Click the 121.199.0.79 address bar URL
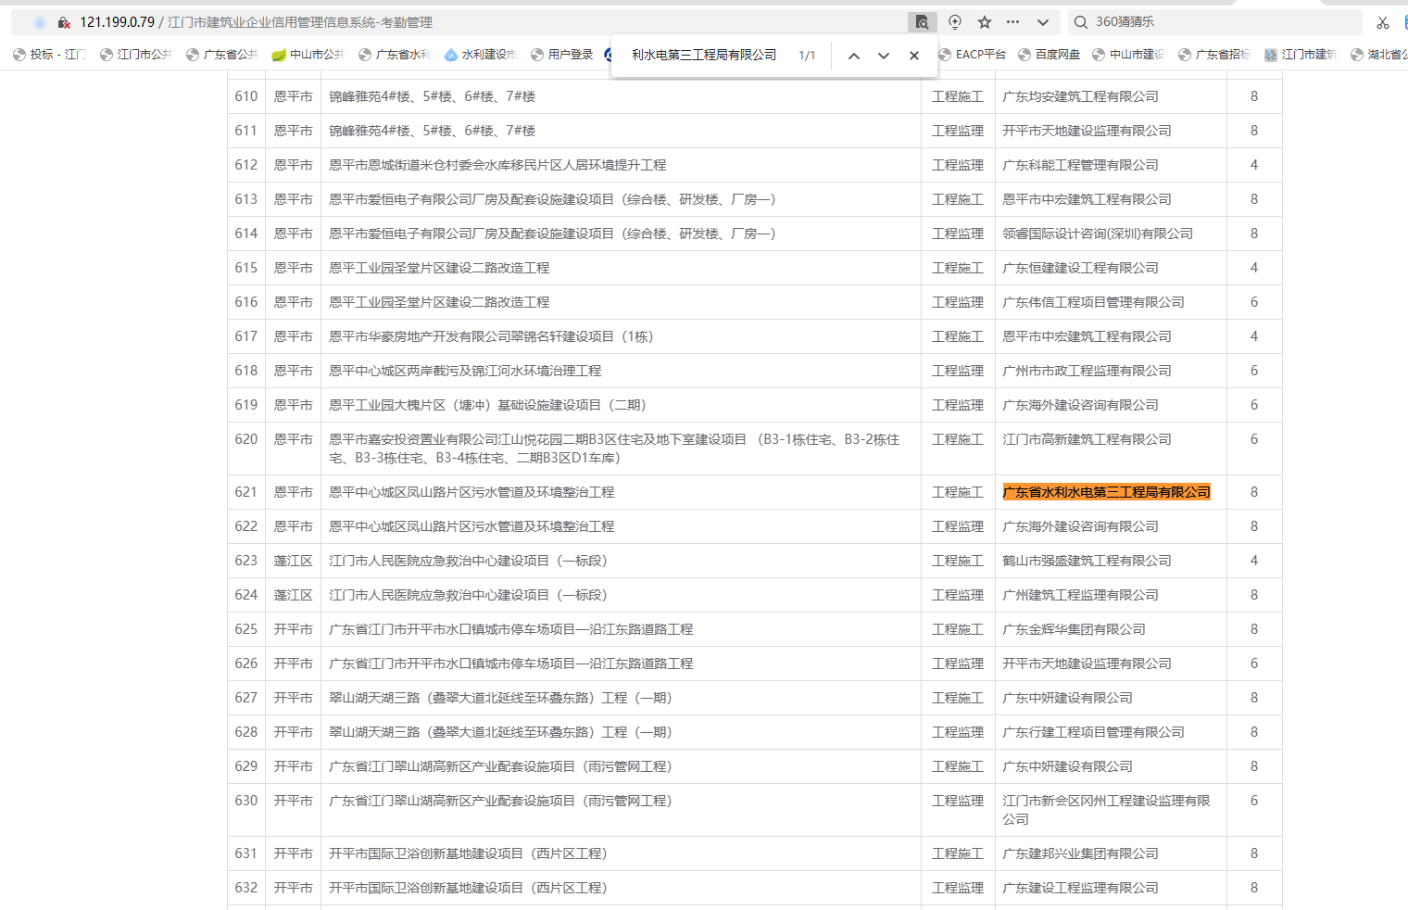Image resolution: width=1408 pixels, height=910 pixels. click(117, 22)
